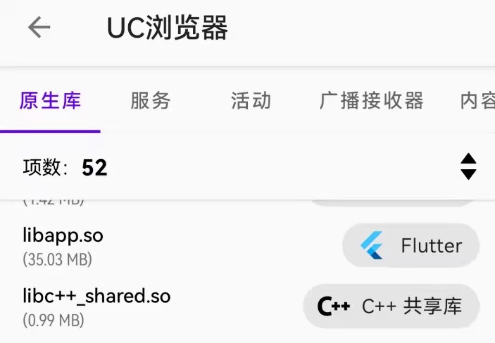Switch to the 广播接收器 tab
This screenshot has height=343, width=495.
(371, 101)
